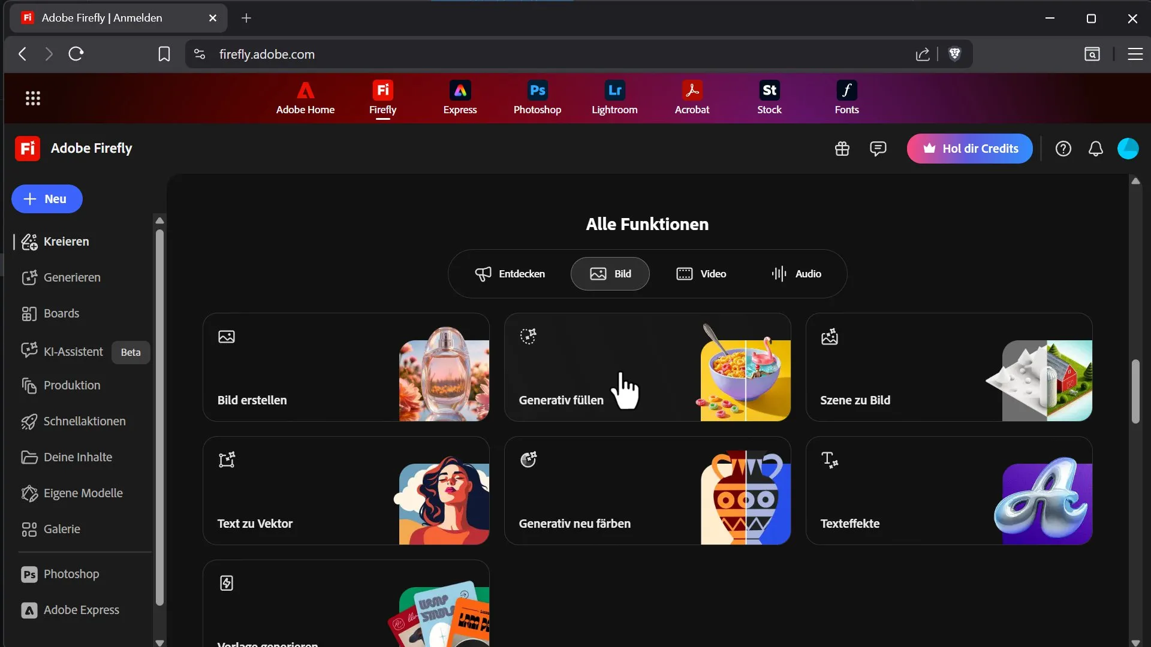
Task: Close the Adobe Firefly browser tab
Action: [213, 18]
